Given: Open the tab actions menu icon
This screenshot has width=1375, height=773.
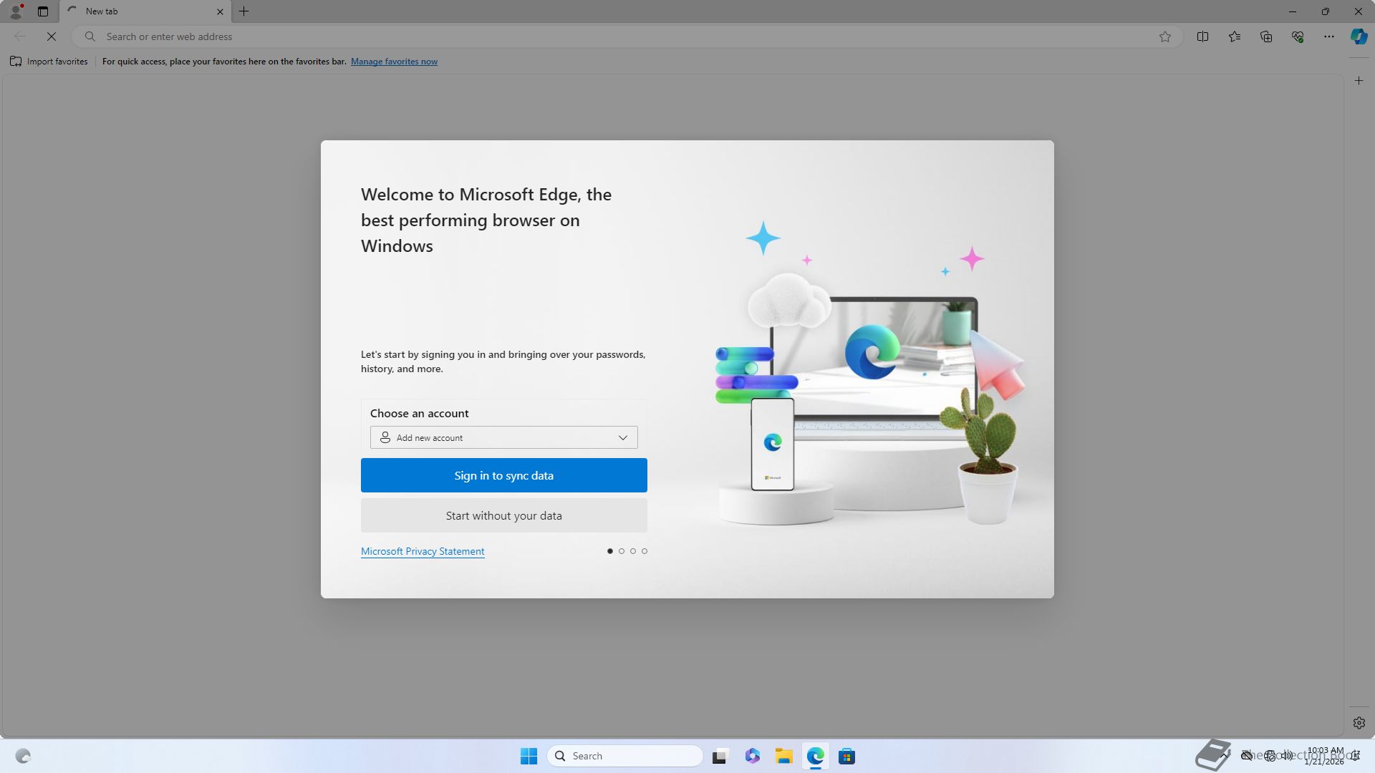Looking at the screenshot, I should coord(43,11).
